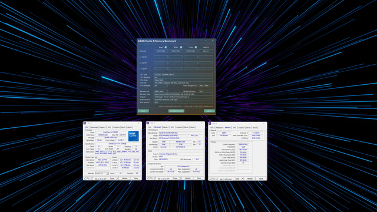This screenshot has height=212, width=377.
Task: Open the Selection socket dropdown in CPU-Z
Action: pos(102,173)
